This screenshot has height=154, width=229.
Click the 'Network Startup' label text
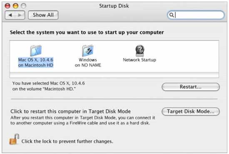click(x=139, y=60)
